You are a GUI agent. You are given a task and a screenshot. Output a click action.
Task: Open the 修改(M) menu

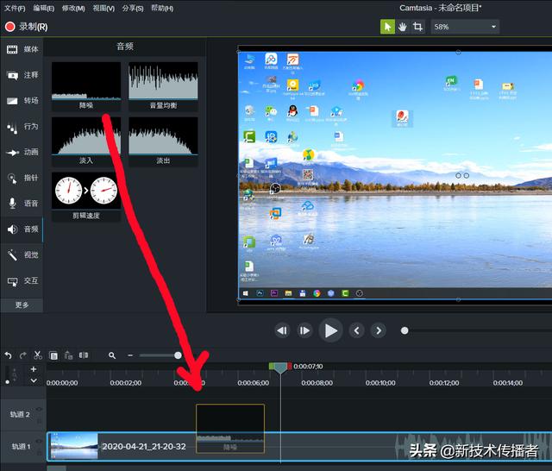73,8
